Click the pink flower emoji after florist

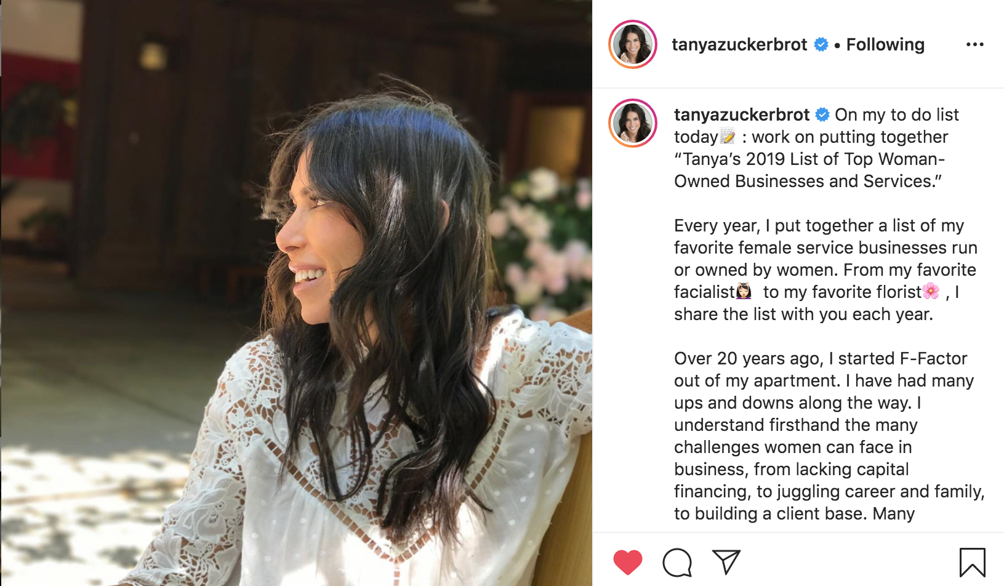click(931, 291)
